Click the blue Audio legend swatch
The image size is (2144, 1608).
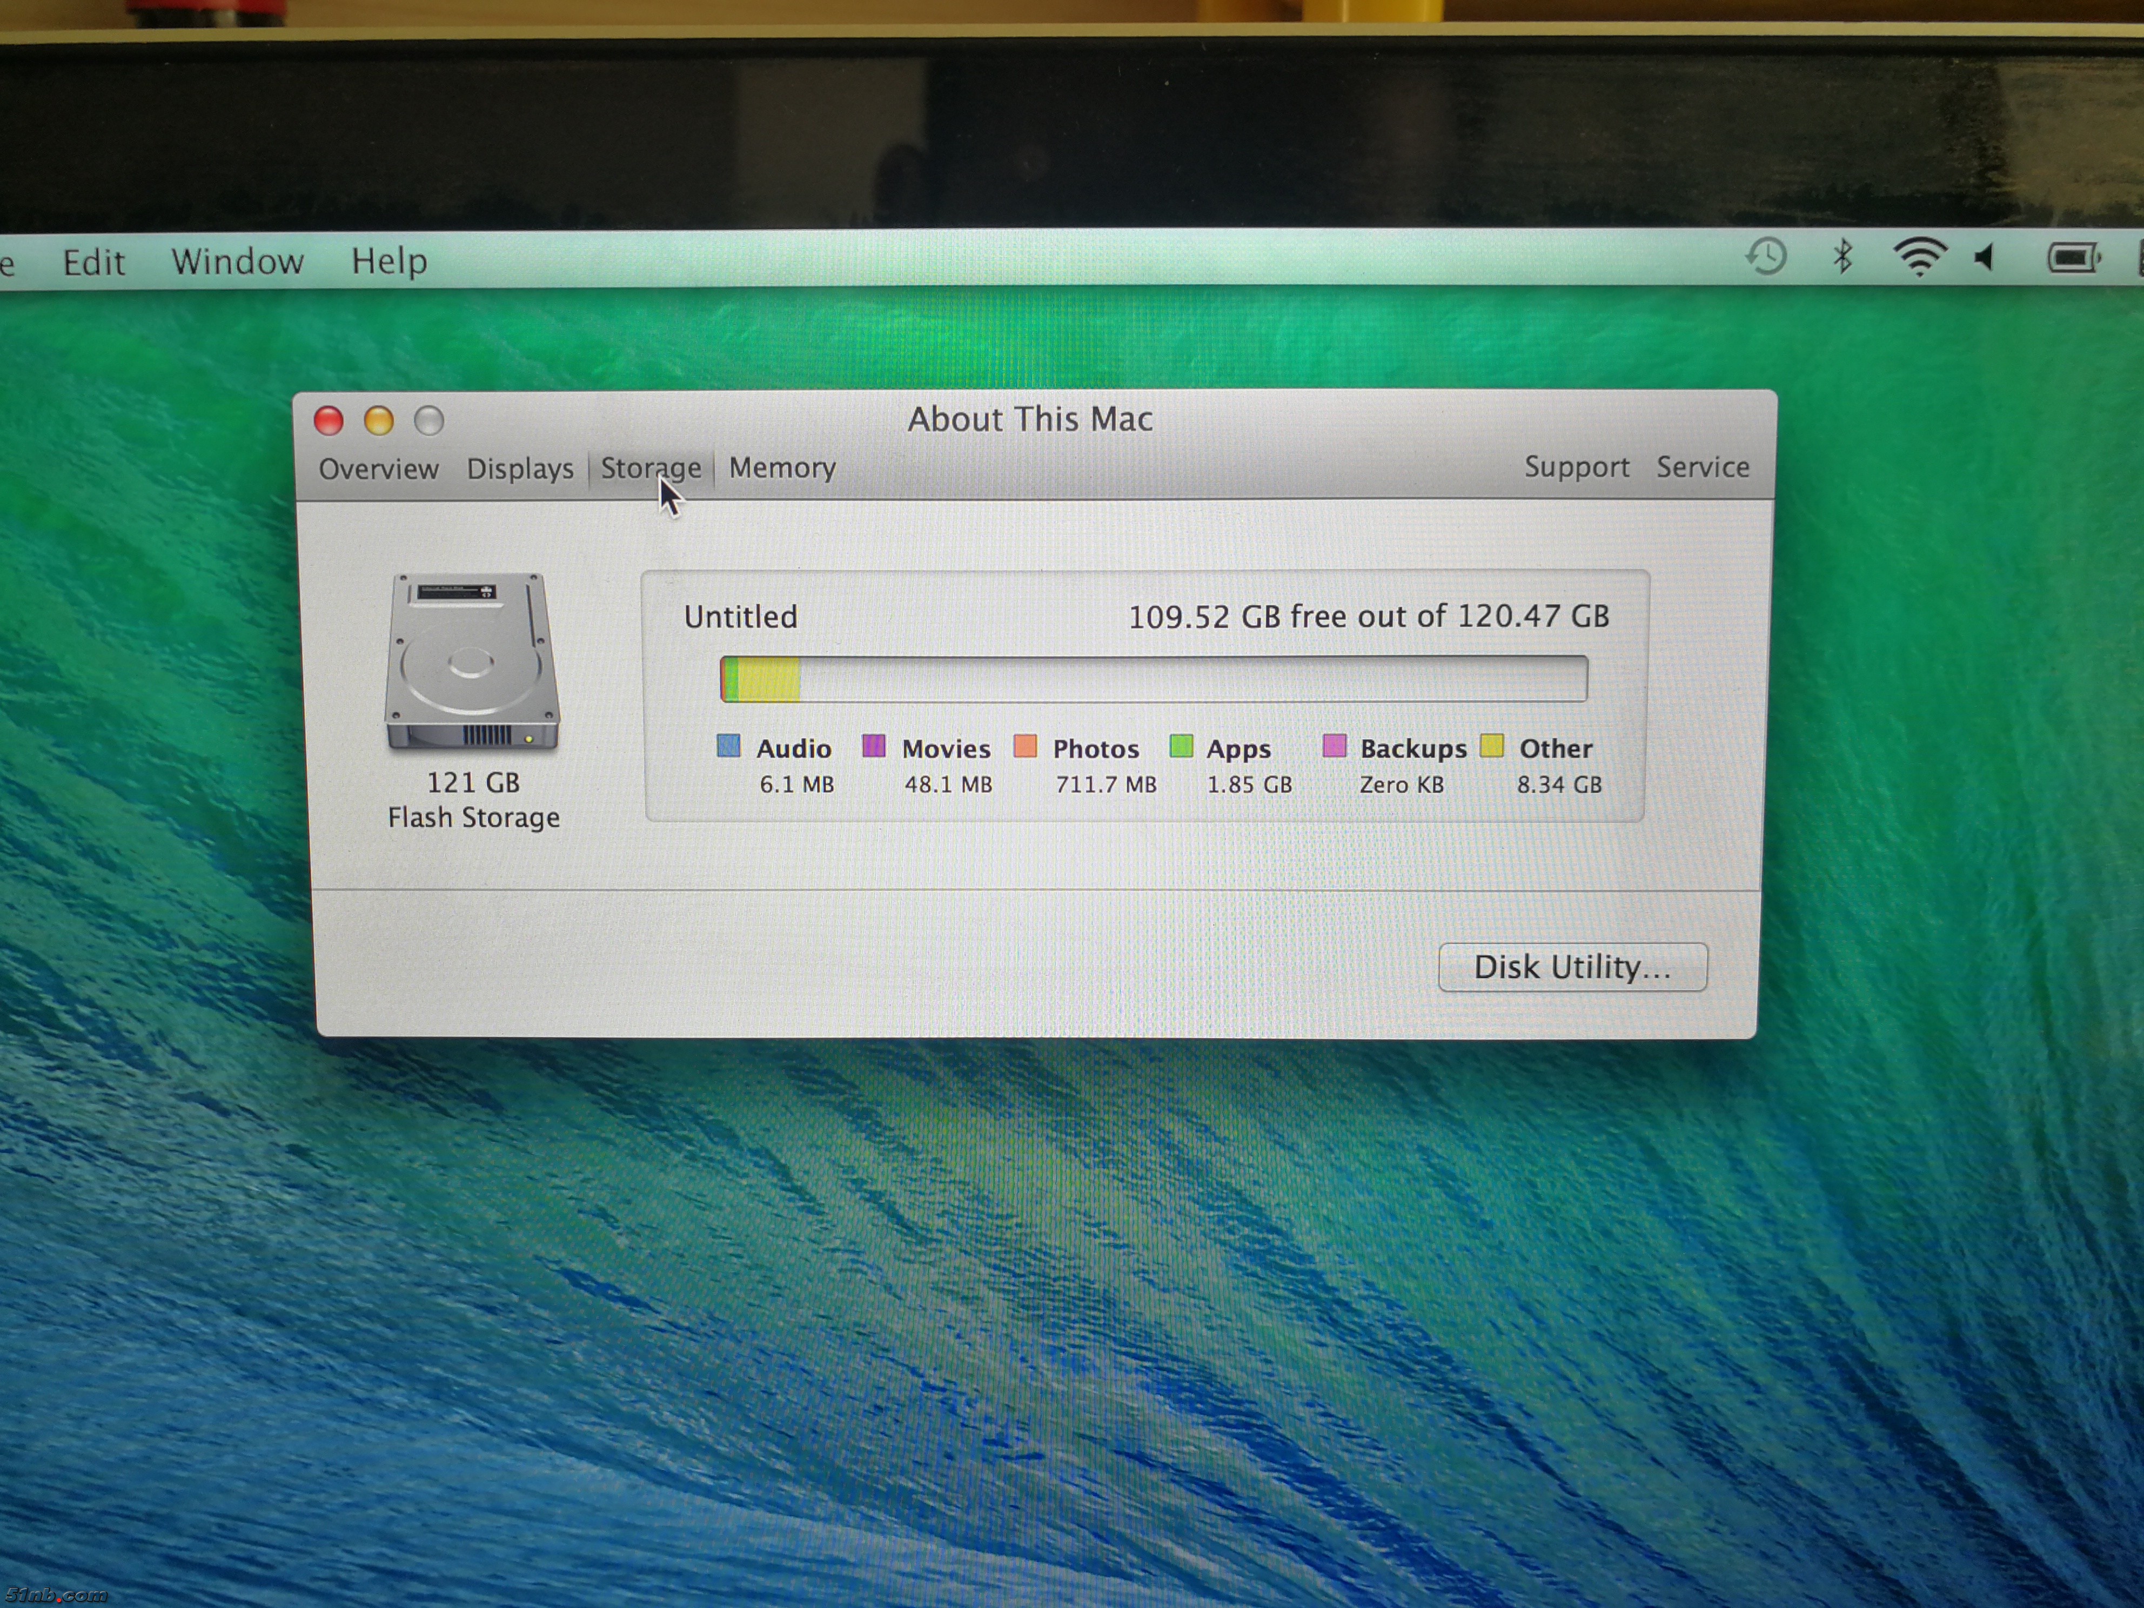click(728, 745)
